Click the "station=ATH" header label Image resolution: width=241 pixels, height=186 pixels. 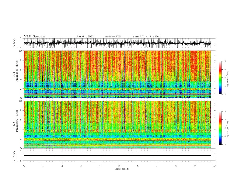tap(113, 36)
